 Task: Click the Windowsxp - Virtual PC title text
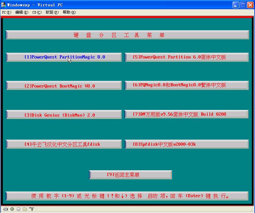(35, 5)
